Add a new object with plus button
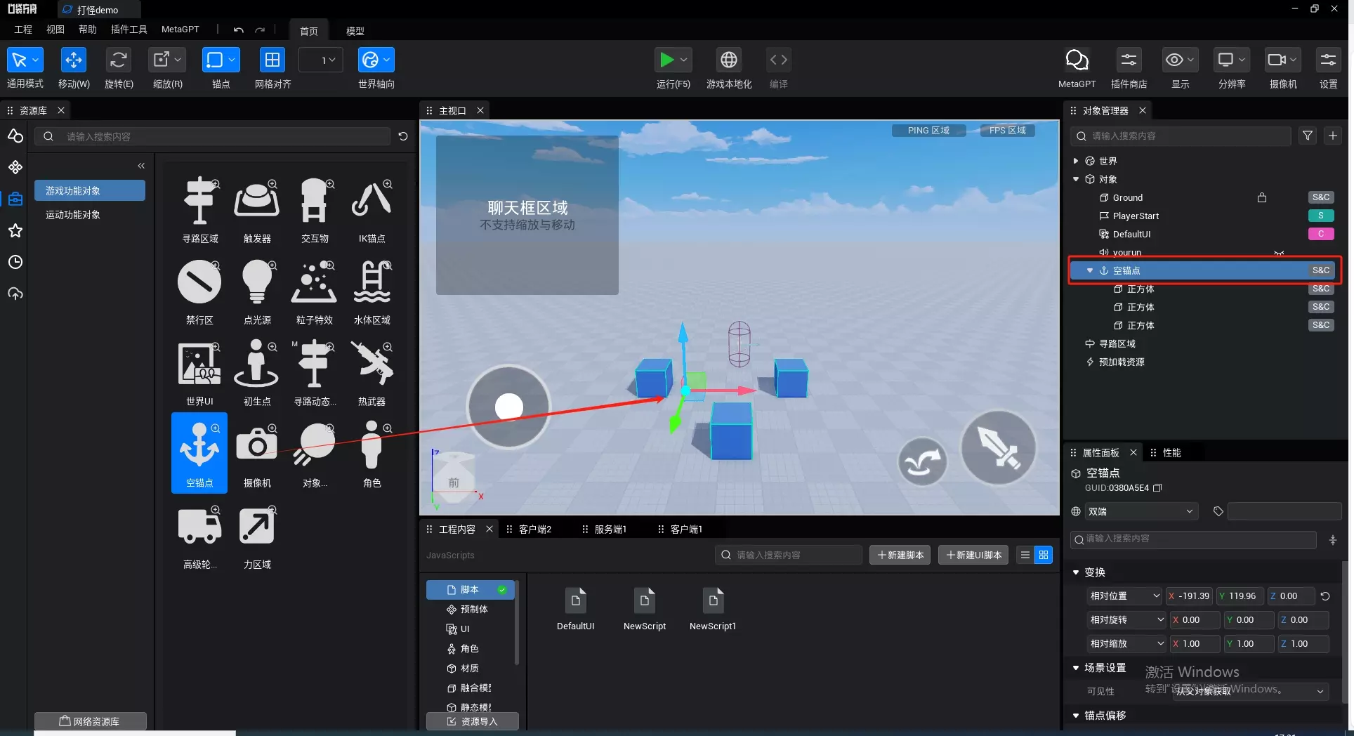1354x736 pixels. pos(1332,136)
